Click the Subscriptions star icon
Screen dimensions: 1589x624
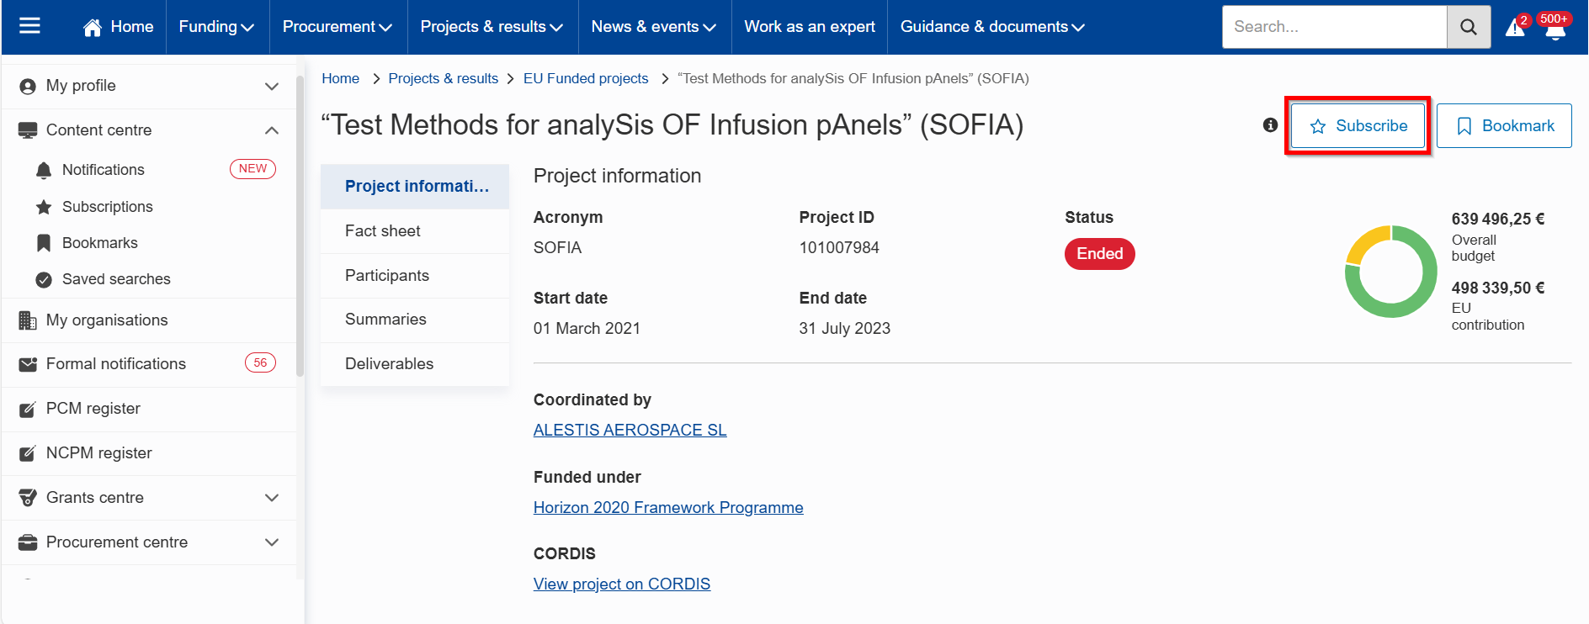point(44,207)
